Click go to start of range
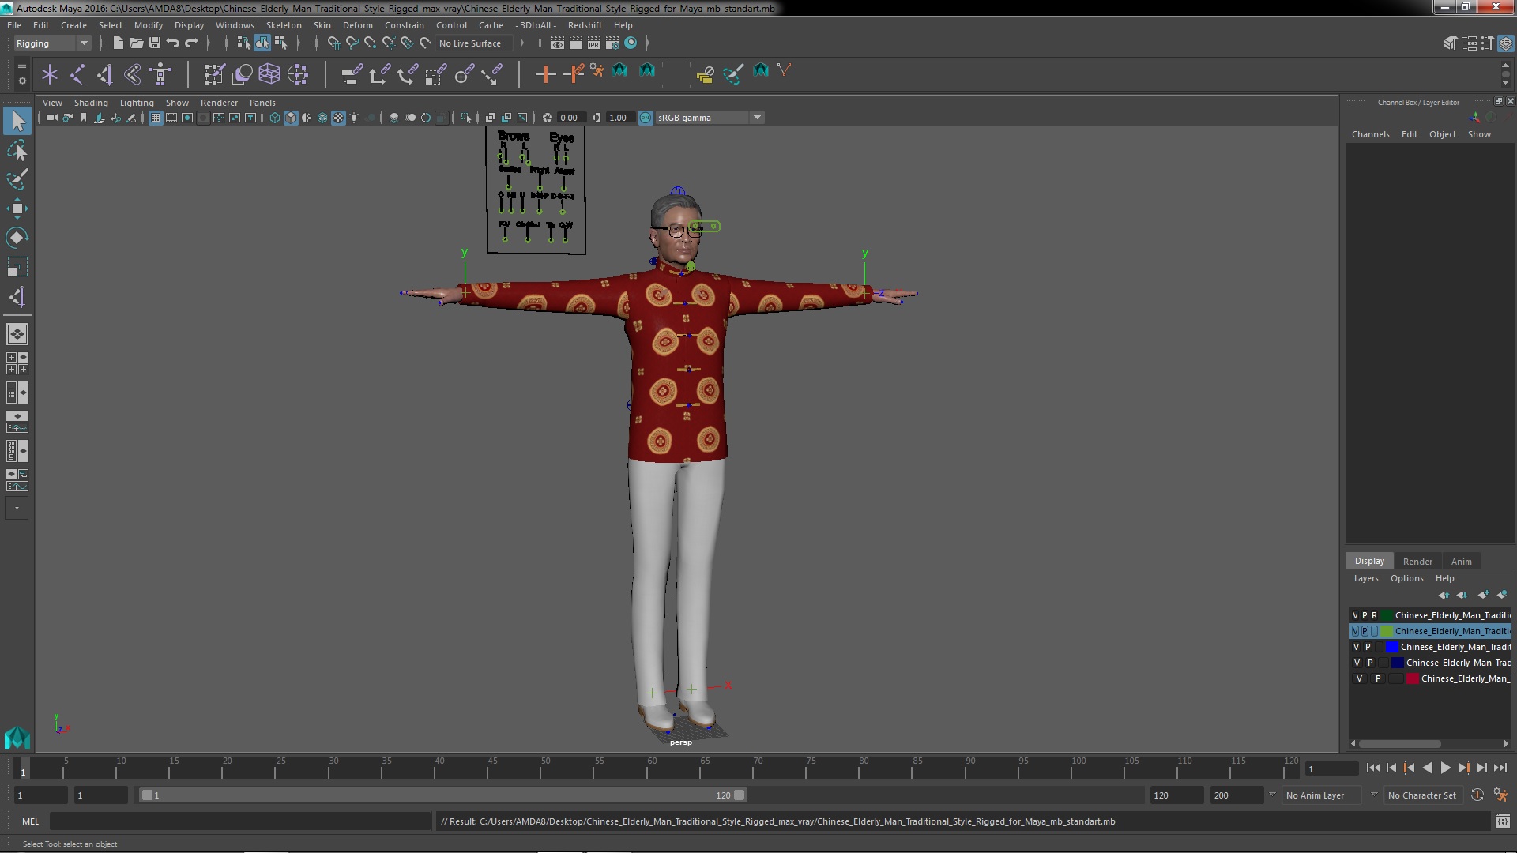1517x853 pixels. 1372,768
